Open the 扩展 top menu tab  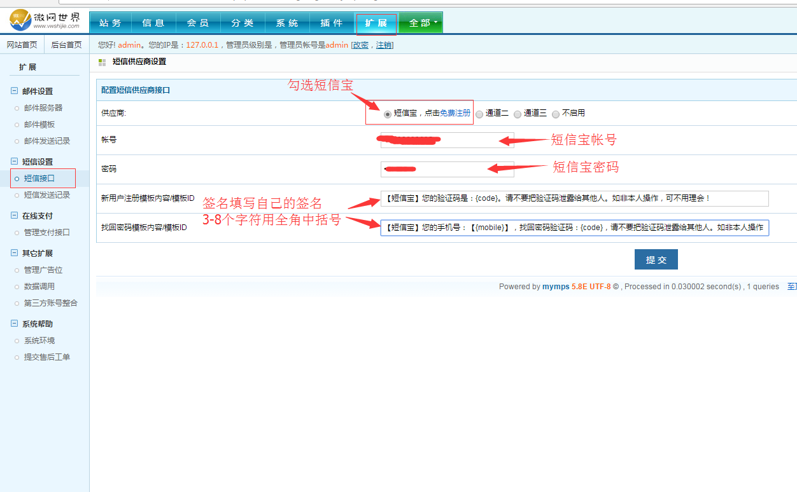pos(376,23)
